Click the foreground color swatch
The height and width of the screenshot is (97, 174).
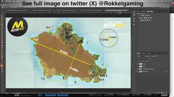tap(2, 66)
